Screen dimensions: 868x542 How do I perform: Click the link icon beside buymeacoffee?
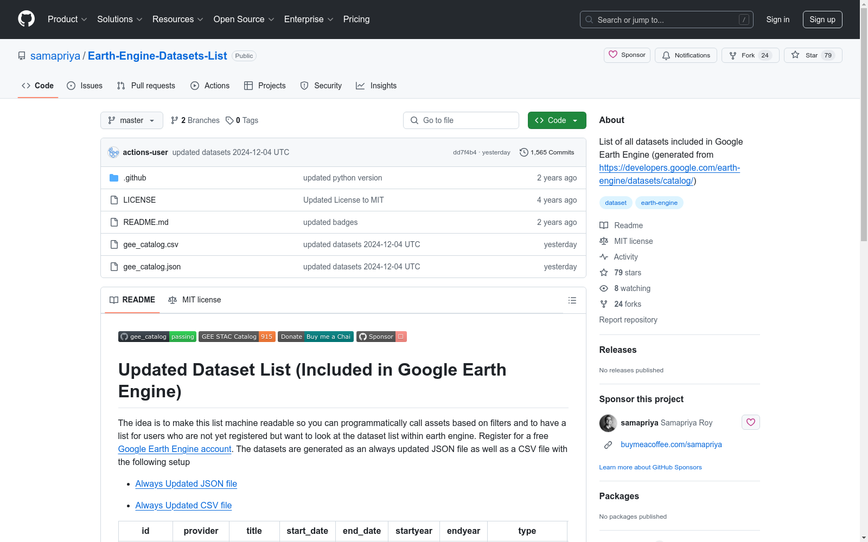[608, 445]
